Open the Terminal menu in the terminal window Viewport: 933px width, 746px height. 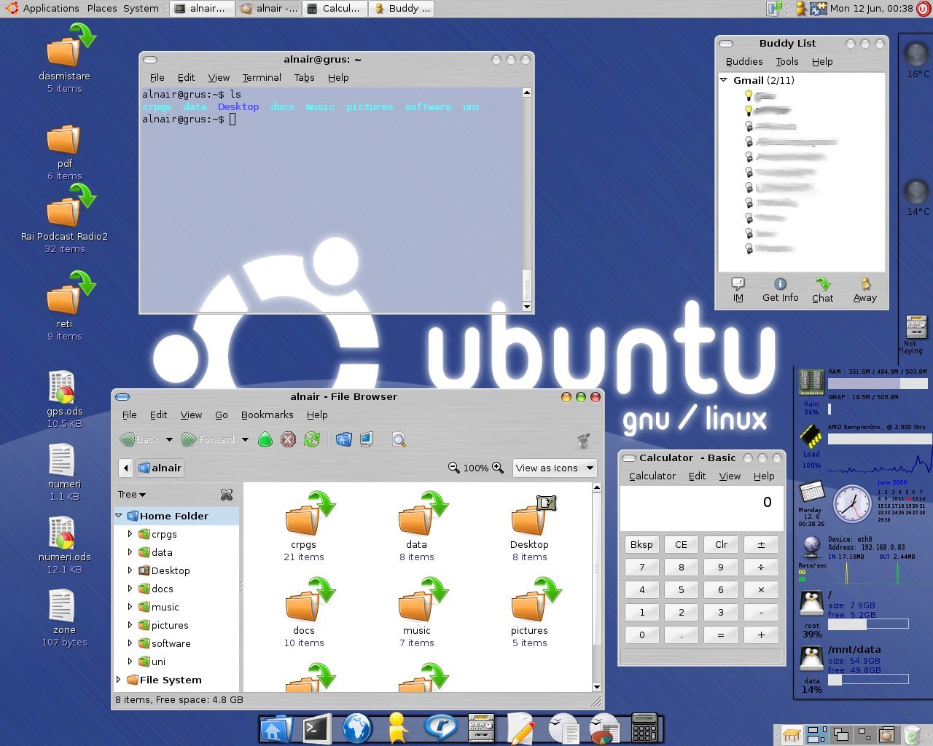[x=262, y=77]
